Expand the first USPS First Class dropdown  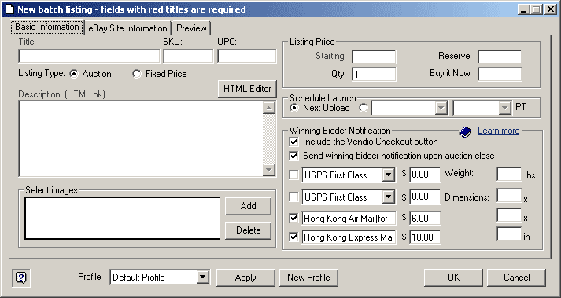[x=388, y=175]
